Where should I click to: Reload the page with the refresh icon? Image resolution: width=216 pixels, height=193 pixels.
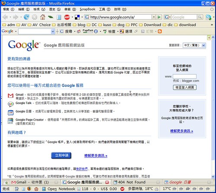pos(26,17)
